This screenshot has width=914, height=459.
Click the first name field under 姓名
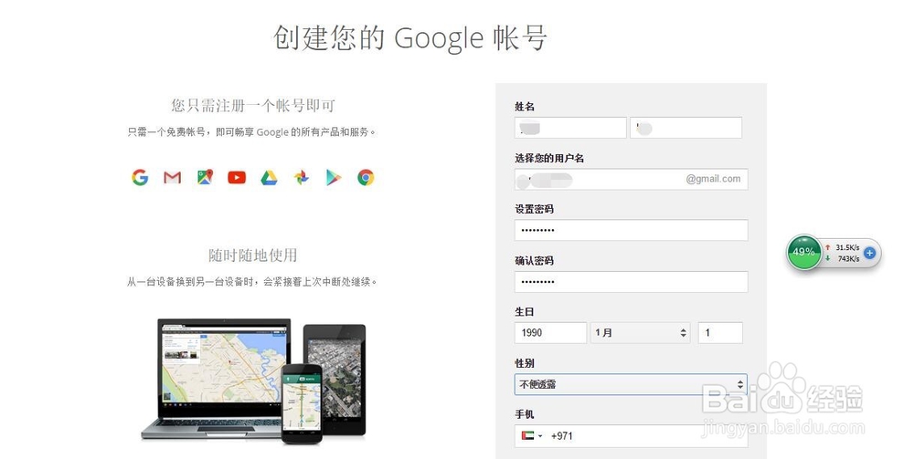click(x=570, y=128)
